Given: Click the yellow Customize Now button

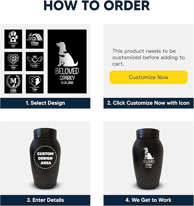Looking at the screenshot, I should click(x=149, y=77).
